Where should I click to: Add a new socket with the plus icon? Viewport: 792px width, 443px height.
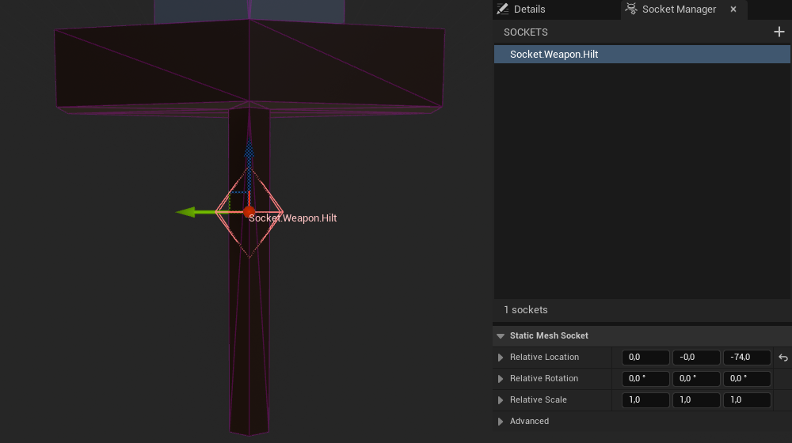click(x=779, y=32)
